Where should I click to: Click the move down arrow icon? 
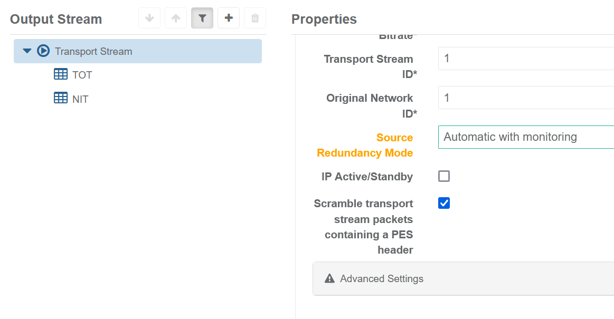coord(149,18)
